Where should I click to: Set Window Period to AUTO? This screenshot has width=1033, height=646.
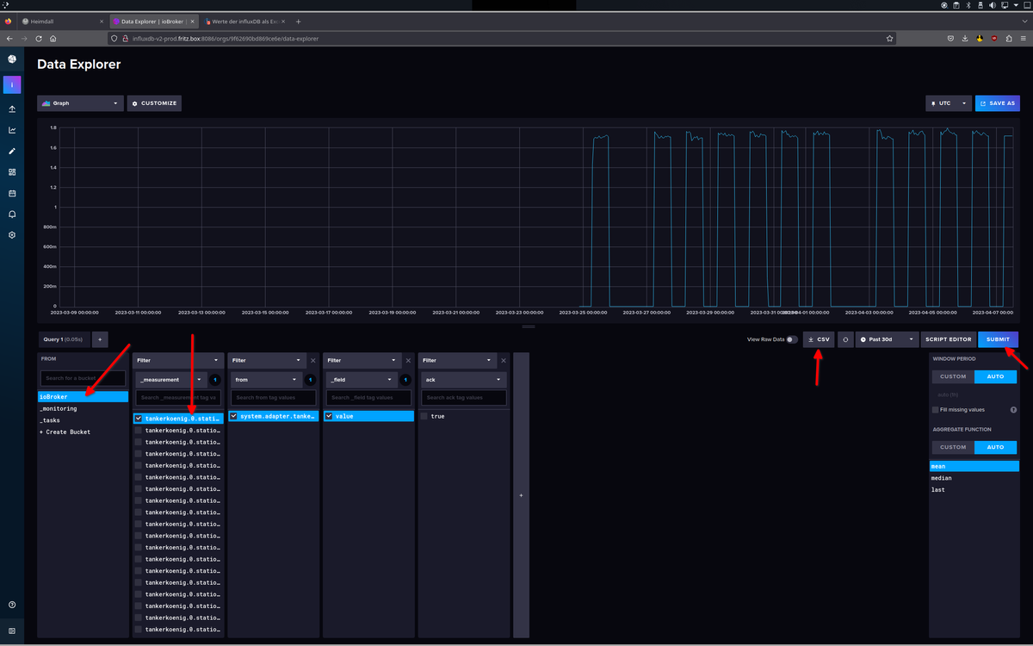995,376
